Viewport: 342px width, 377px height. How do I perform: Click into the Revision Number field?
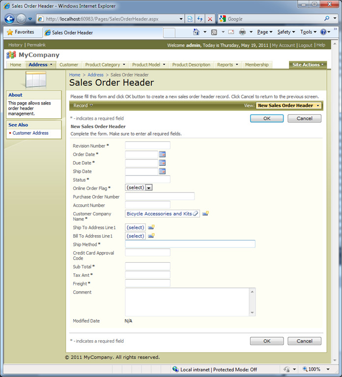click(x=147, y=145)
